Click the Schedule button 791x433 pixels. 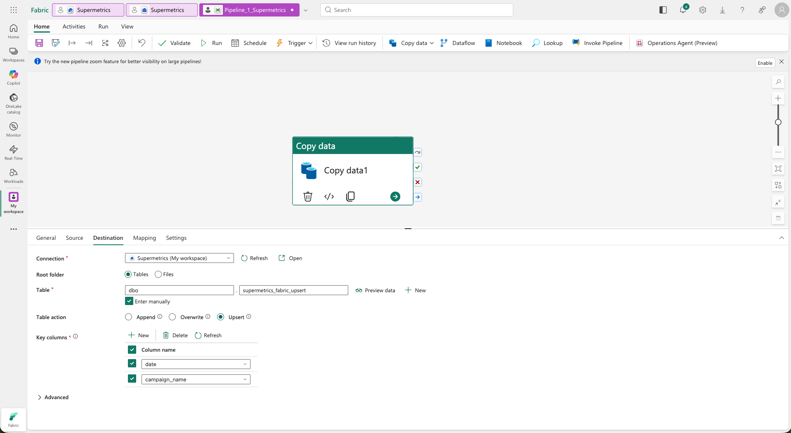(x=249, y=43)
